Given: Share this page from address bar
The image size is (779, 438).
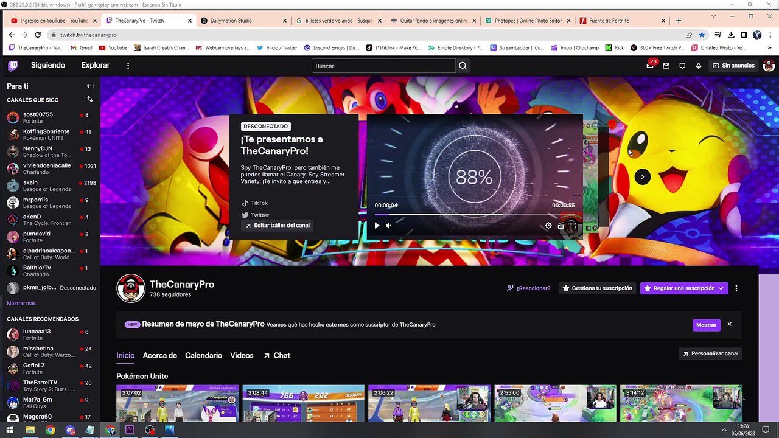Looking at the screenshot, I should [688, 35].
